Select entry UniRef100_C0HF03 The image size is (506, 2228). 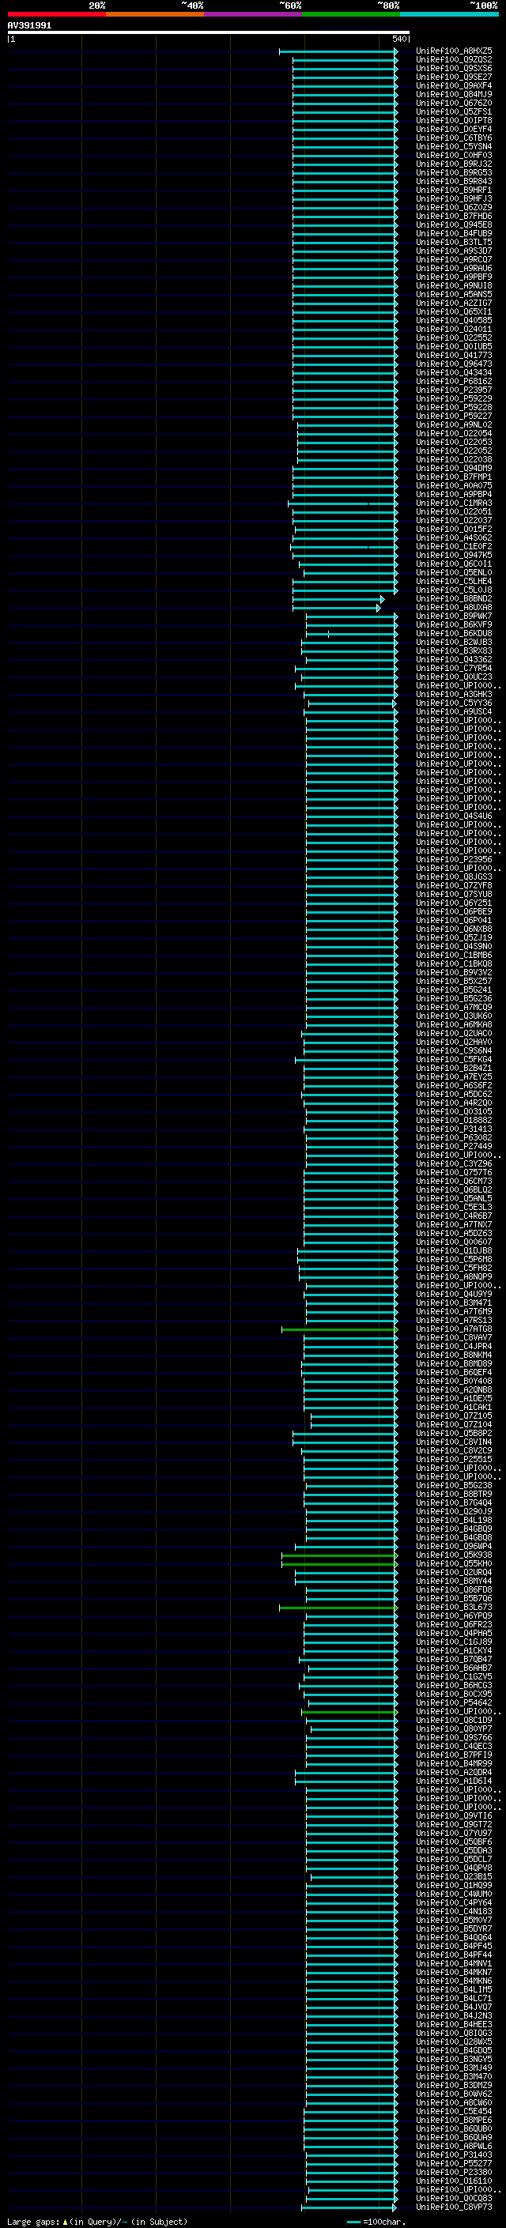pyautogui.click(x=454, y=155)
